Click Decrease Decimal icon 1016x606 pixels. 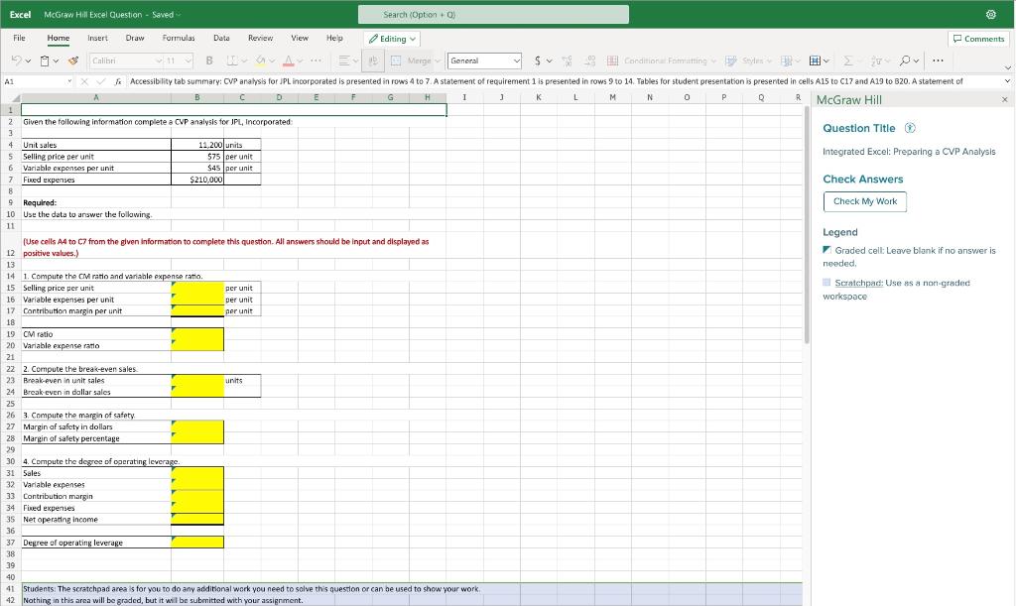coord(589,61)
